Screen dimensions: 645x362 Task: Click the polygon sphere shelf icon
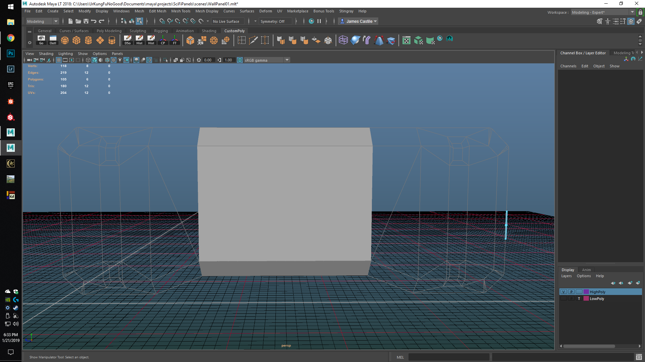click(x=65, y=40)
